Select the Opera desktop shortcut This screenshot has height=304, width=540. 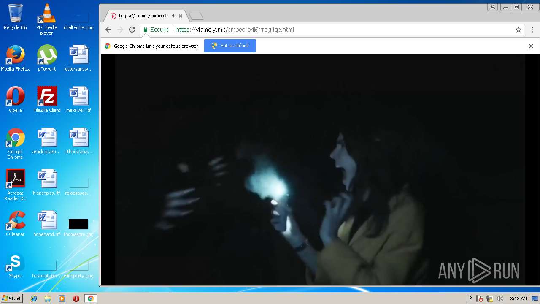(15, 100)
